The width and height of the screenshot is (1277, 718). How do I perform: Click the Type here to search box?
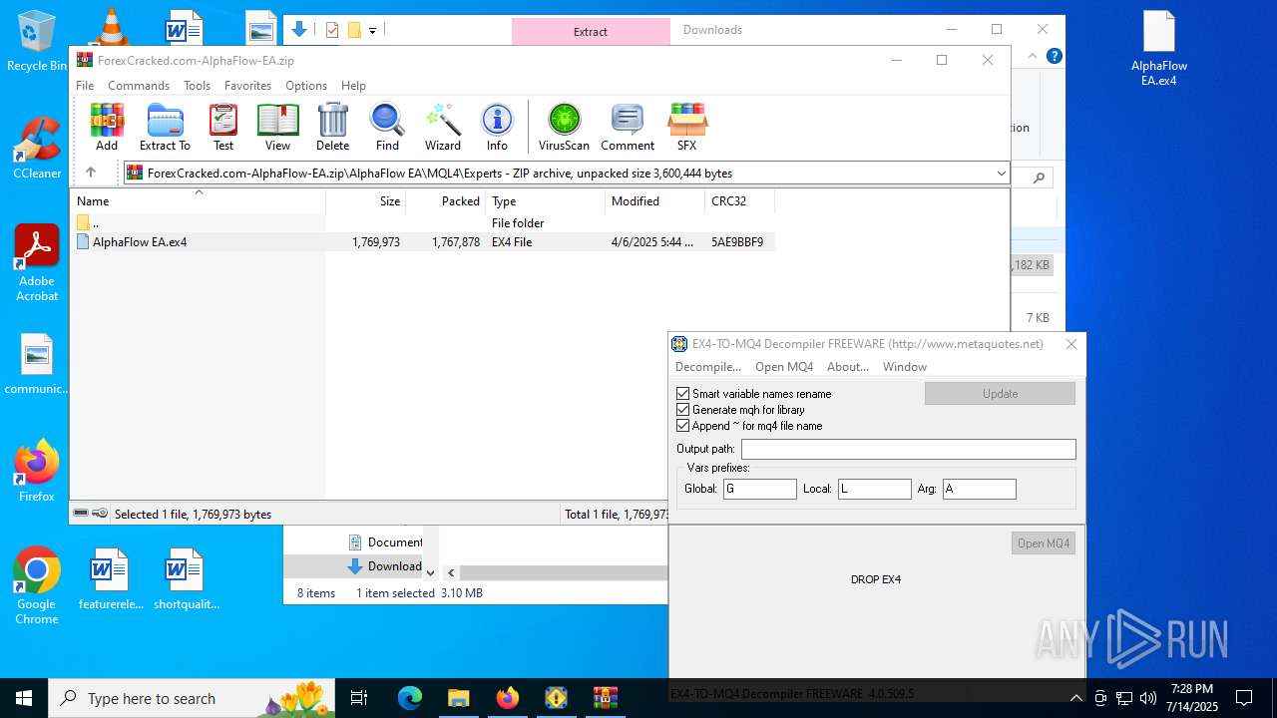[192, 698]
